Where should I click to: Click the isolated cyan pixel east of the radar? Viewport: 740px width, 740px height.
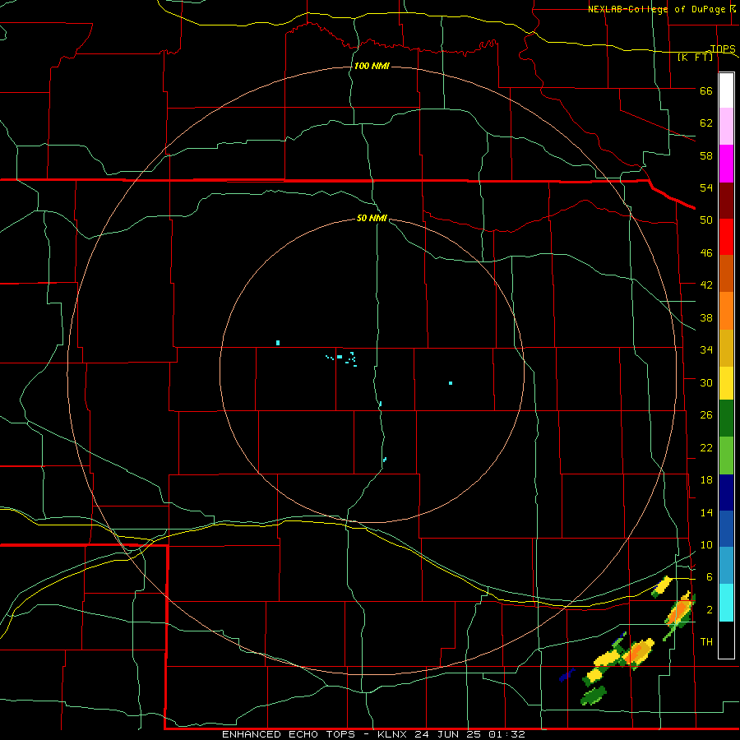tap(451, 383)
